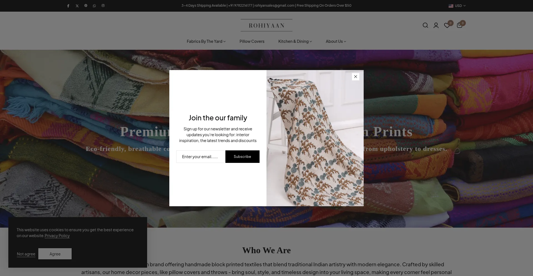Focus the Enter your email field

[201, 157]
